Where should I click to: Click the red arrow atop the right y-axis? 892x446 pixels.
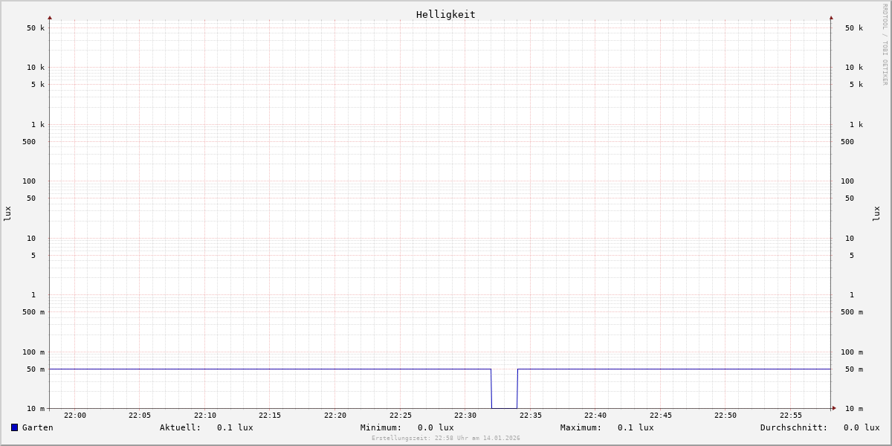click(831, 17)
